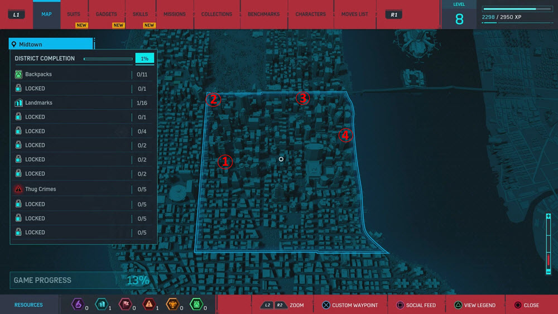
Task: Click the Midtown district header
Action: (x=51, y=44)
